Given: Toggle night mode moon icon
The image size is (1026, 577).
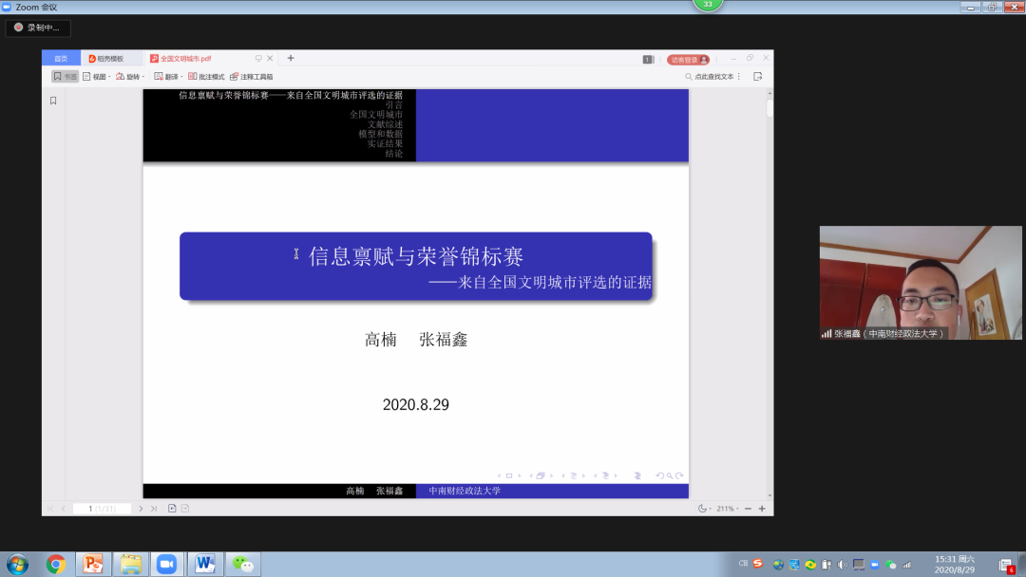Looking at the screenshot, I should point(703,509).
